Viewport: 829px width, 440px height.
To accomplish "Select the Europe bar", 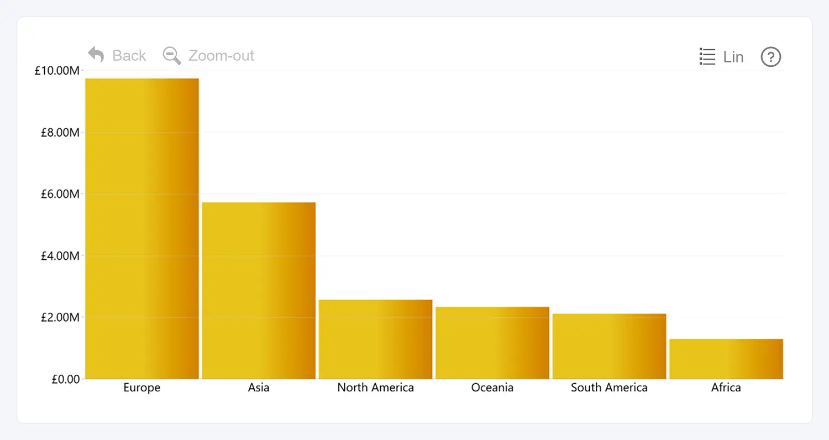I will [142, 228].
